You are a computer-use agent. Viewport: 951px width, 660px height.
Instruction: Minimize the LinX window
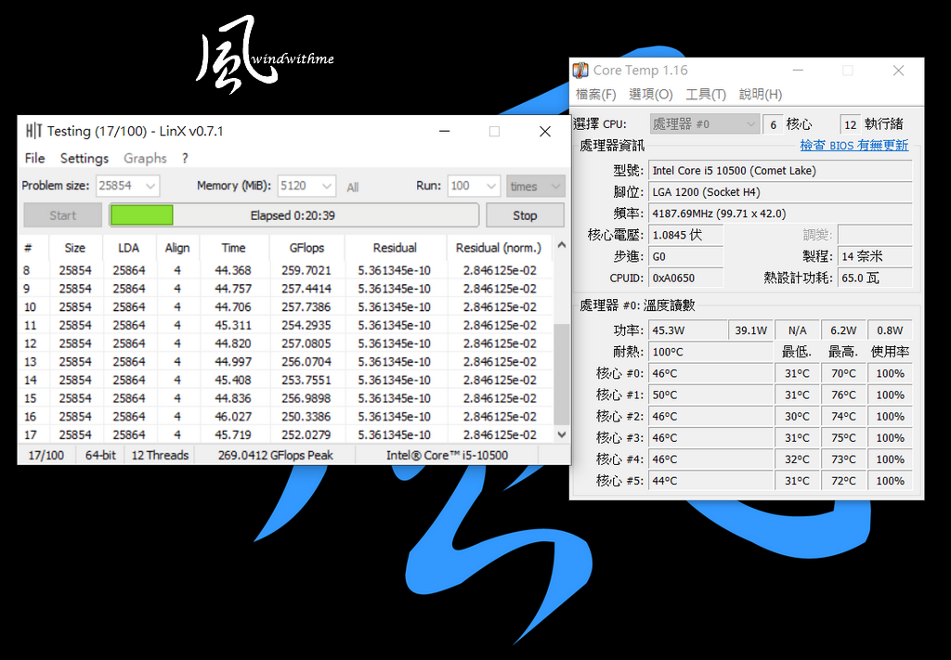point(445,132)
